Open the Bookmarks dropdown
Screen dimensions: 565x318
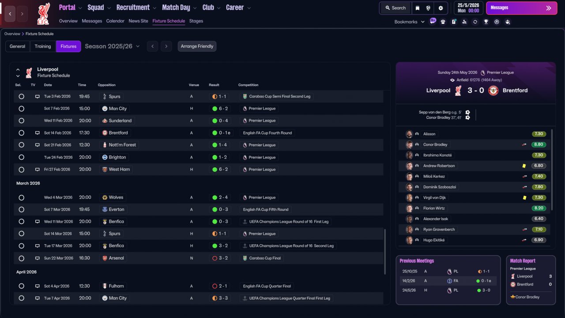coord(410,22)
